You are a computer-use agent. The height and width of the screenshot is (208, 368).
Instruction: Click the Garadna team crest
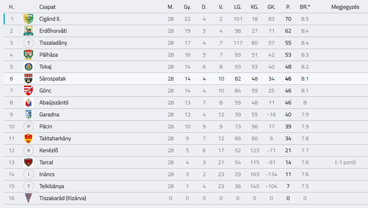click(x=28, y=114)
